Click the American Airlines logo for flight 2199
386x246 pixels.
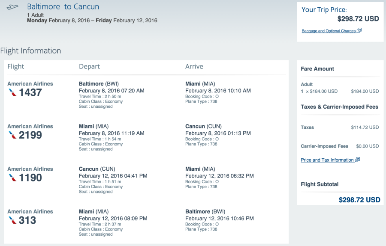pyautogui.click(x=12, y=135)
